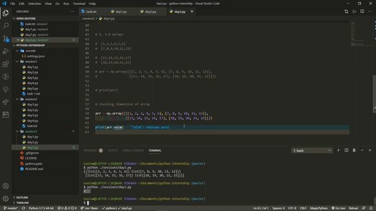Open the Live Share activity bar icon
This screenshot has width=376, height=211.
point(5,102)
